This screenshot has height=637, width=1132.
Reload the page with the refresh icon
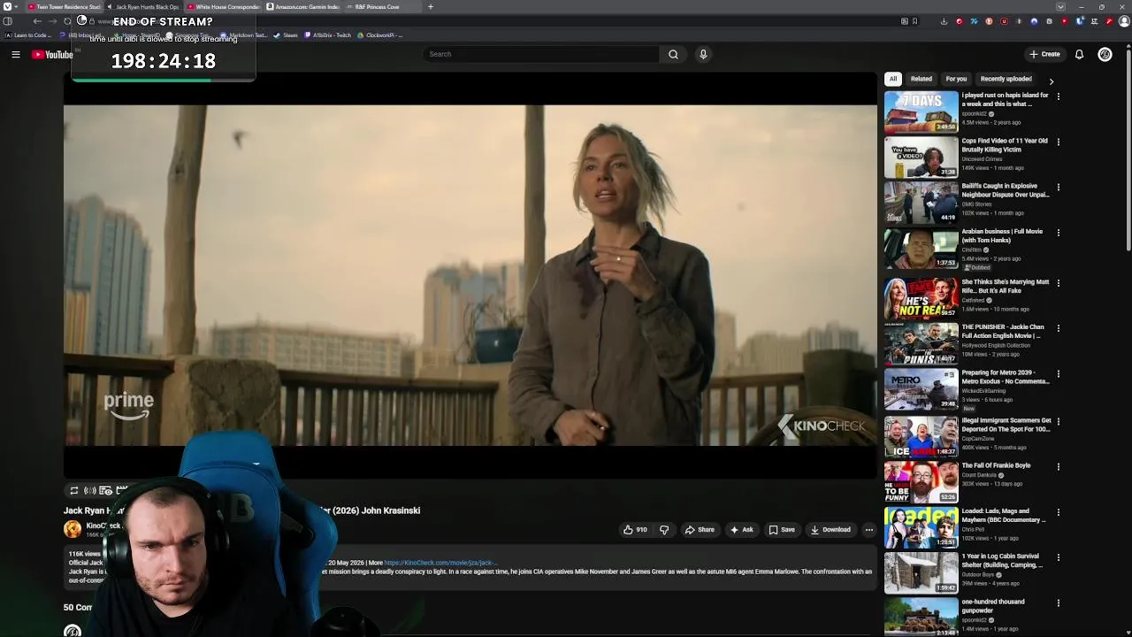click(x=67, y=21)
